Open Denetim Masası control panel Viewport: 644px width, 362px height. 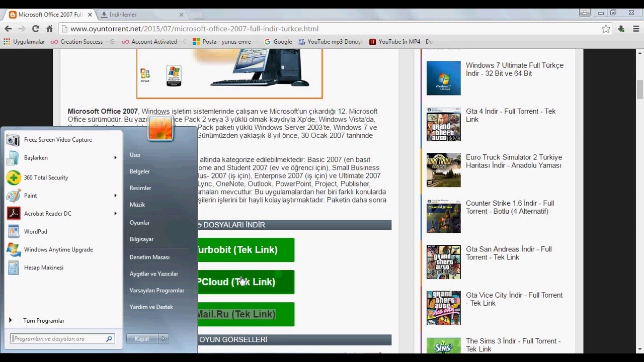[149, 257]
